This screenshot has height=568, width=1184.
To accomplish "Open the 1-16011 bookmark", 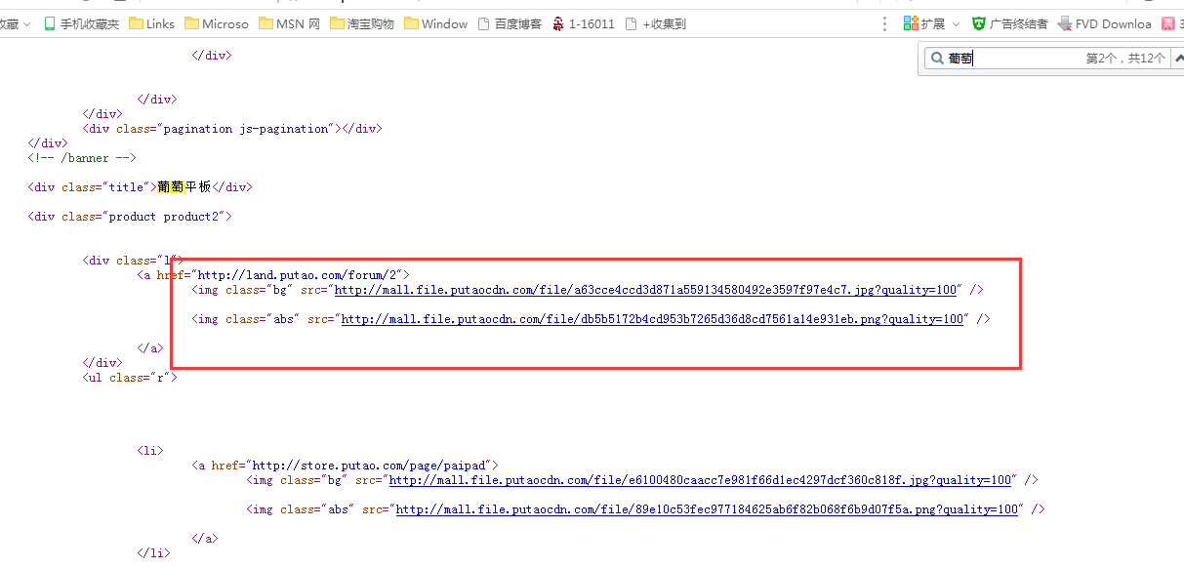I will [583, 23].
